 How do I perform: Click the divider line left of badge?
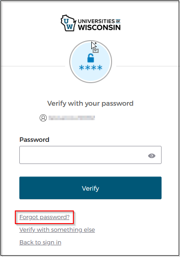point(33,66)
